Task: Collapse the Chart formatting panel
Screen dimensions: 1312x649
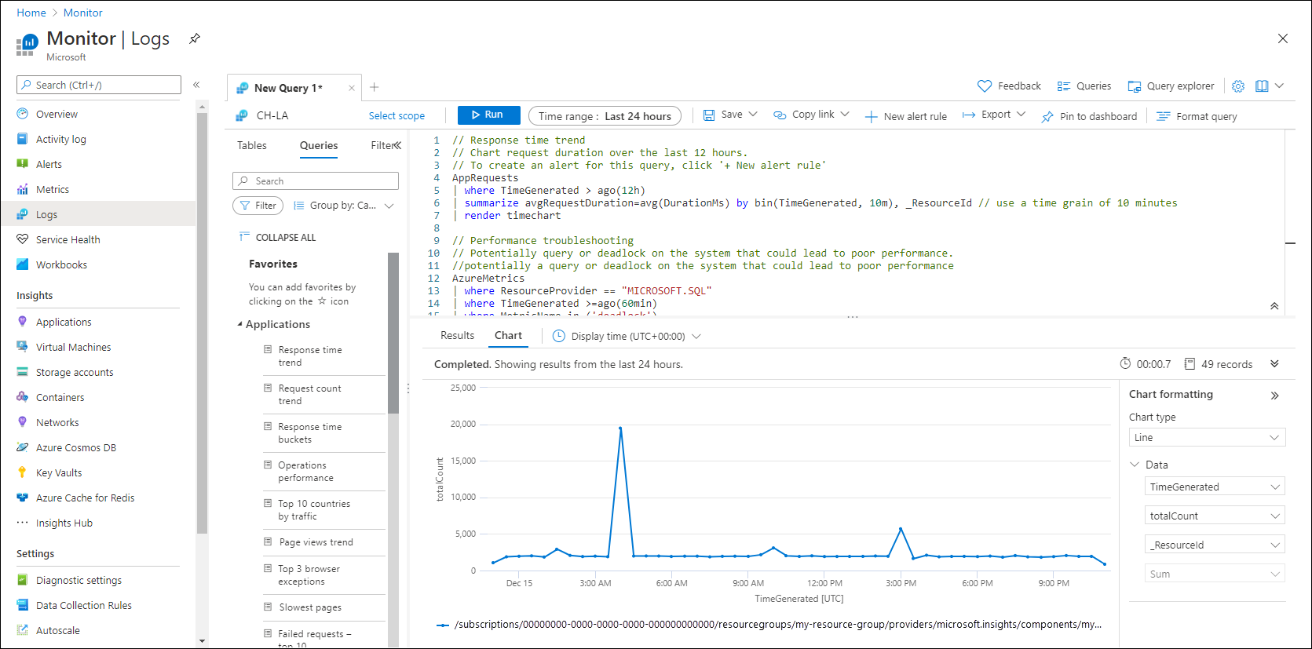Action: click(x=1274, y=396)
